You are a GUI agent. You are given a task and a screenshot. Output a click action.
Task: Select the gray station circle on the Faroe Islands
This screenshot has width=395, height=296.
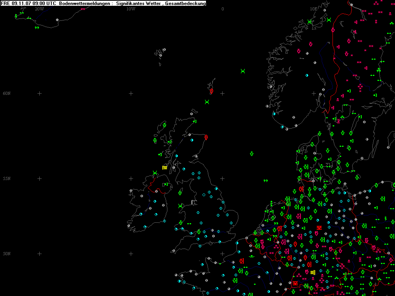coord(164,50)
